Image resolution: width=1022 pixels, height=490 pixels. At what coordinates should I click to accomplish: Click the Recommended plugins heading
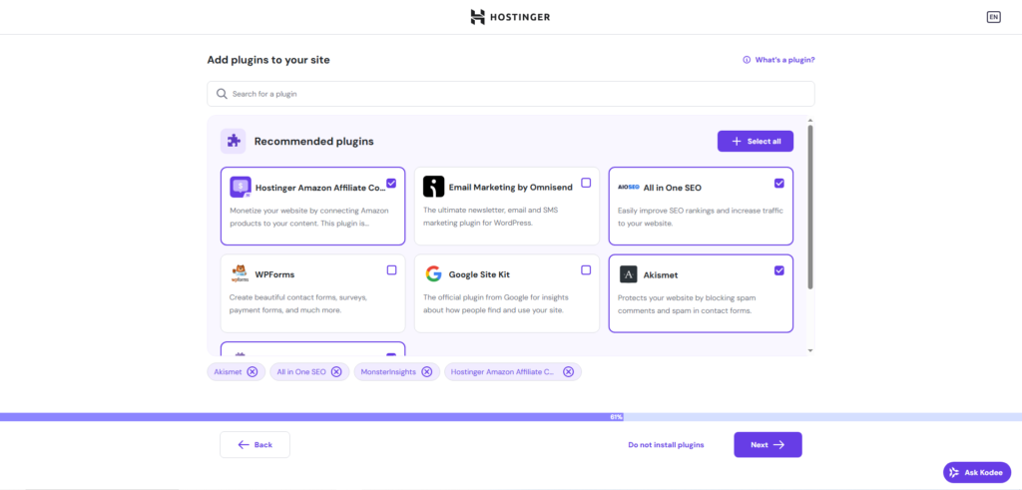(x=314, y=142)
